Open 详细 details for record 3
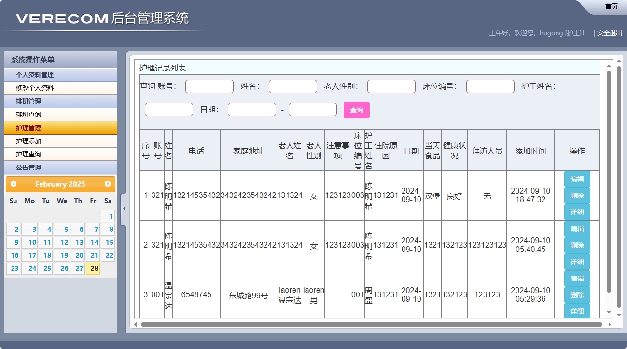The width and height of the screenshot is (627, 349). 577,311
